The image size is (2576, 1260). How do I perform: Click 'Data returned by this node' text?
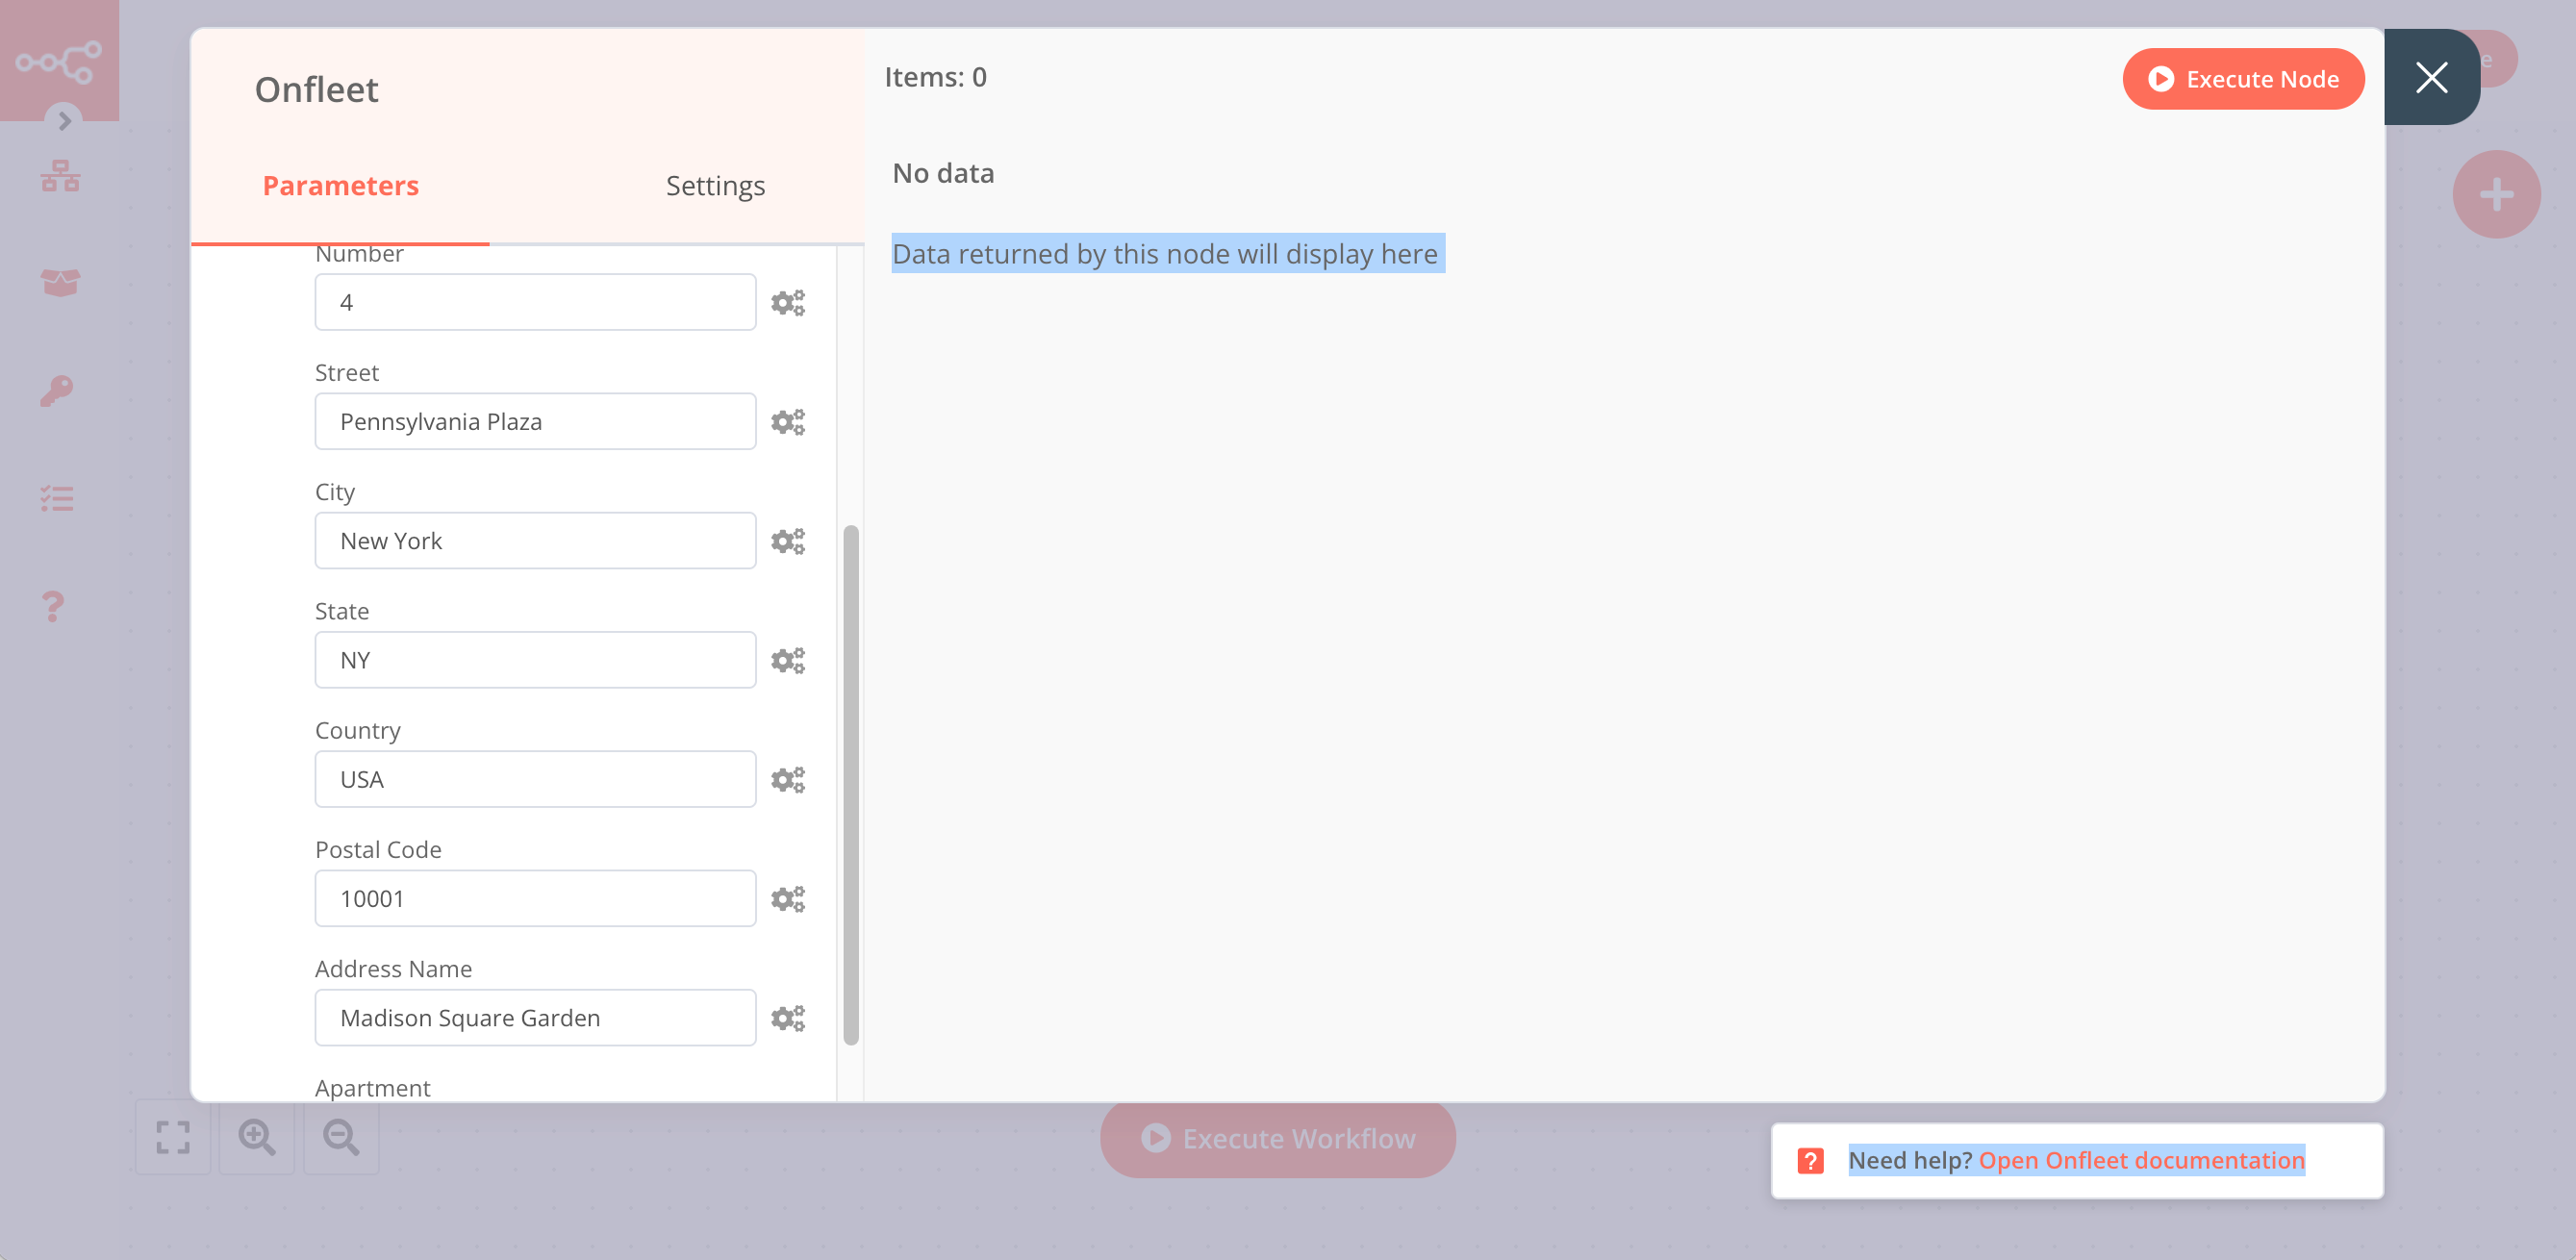tap(1165, 254)
